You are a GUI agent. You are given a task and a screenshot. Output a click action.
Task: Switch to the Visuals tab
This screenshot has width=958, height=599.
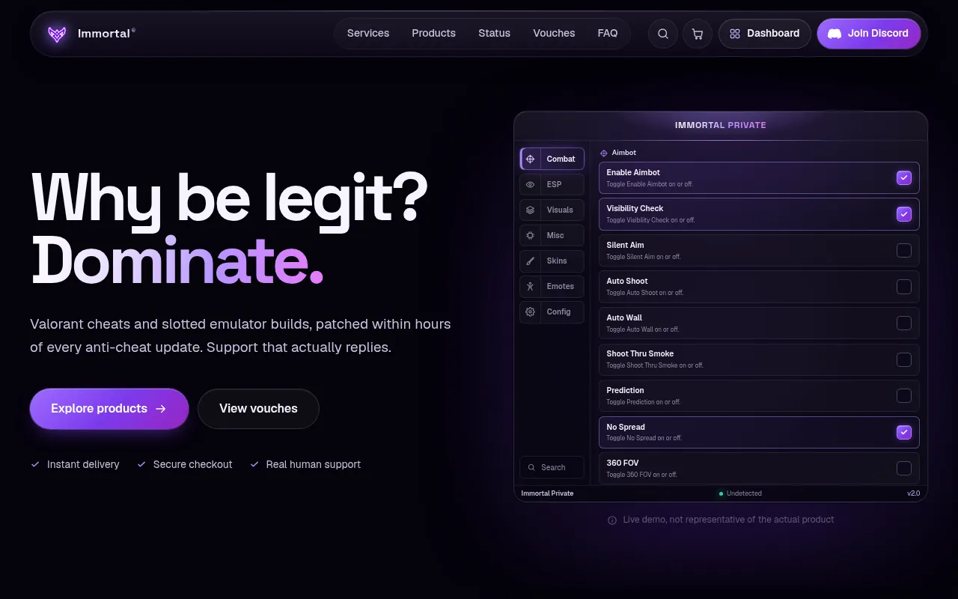pyautogui.click(x=552, y=210)
